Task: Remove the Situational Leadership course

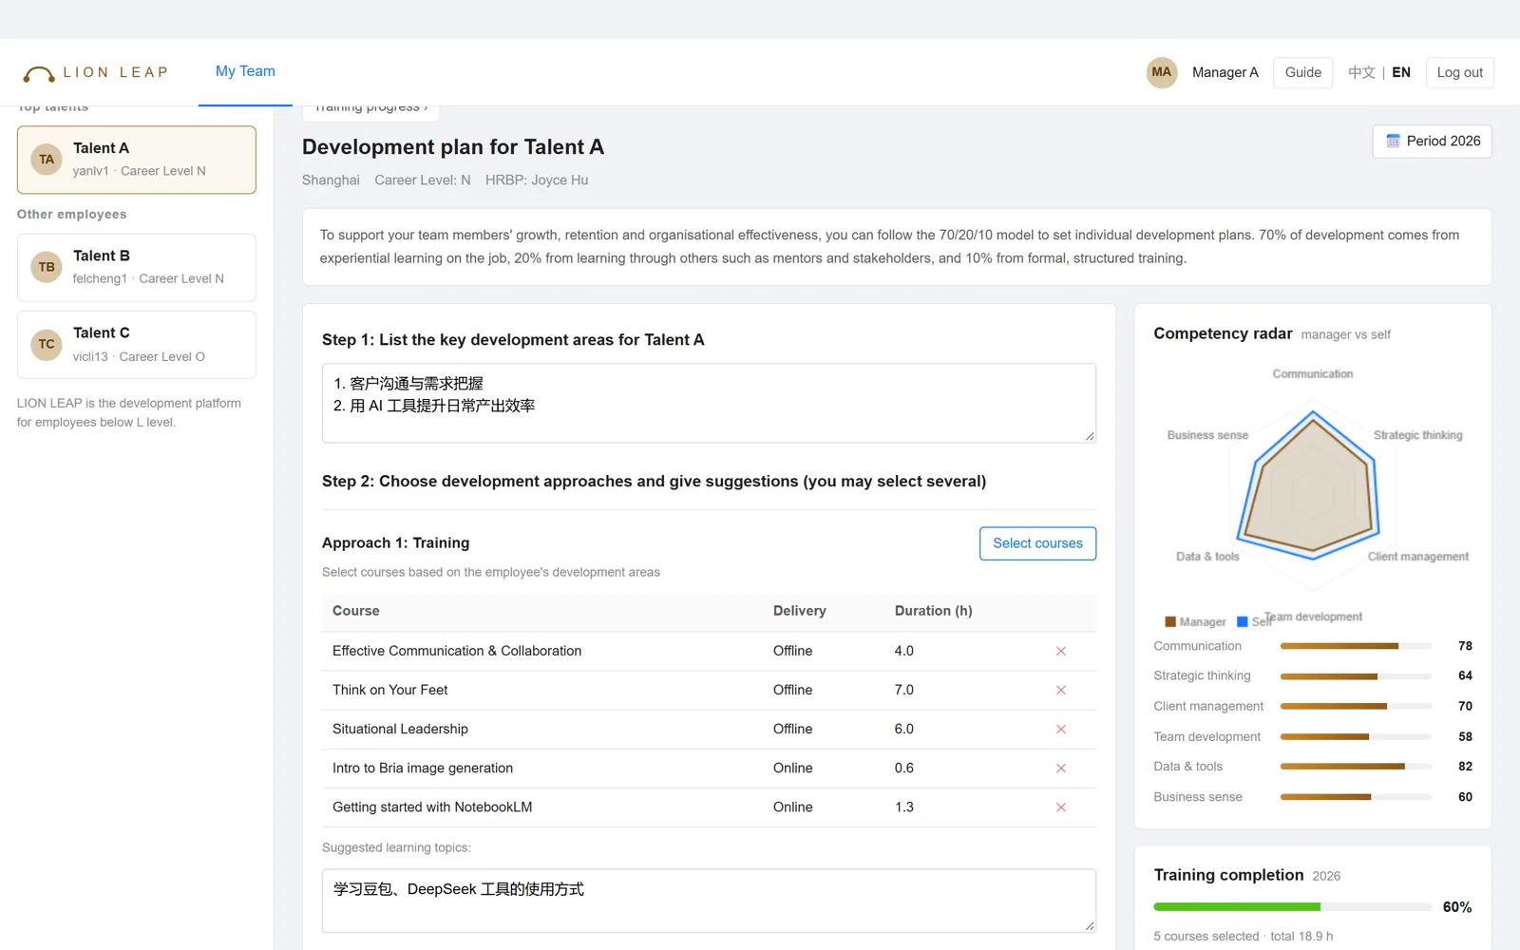Action: 1061,729
